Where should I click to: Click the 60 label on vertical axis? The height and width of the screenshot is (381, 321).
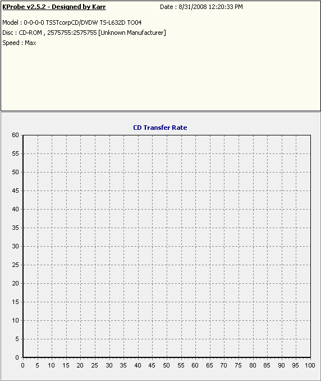tap(15, 135)
